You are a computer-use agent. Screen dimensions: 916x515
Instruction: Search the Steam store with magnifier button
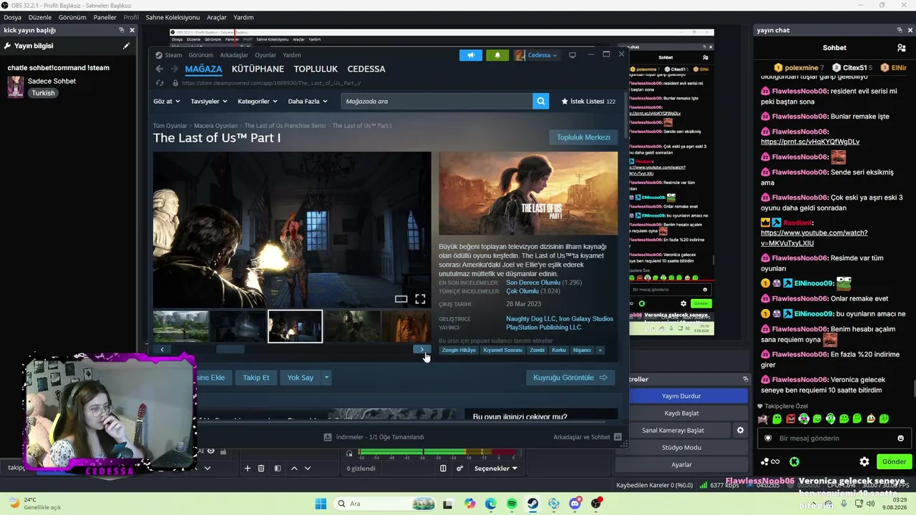coord(541,102)
